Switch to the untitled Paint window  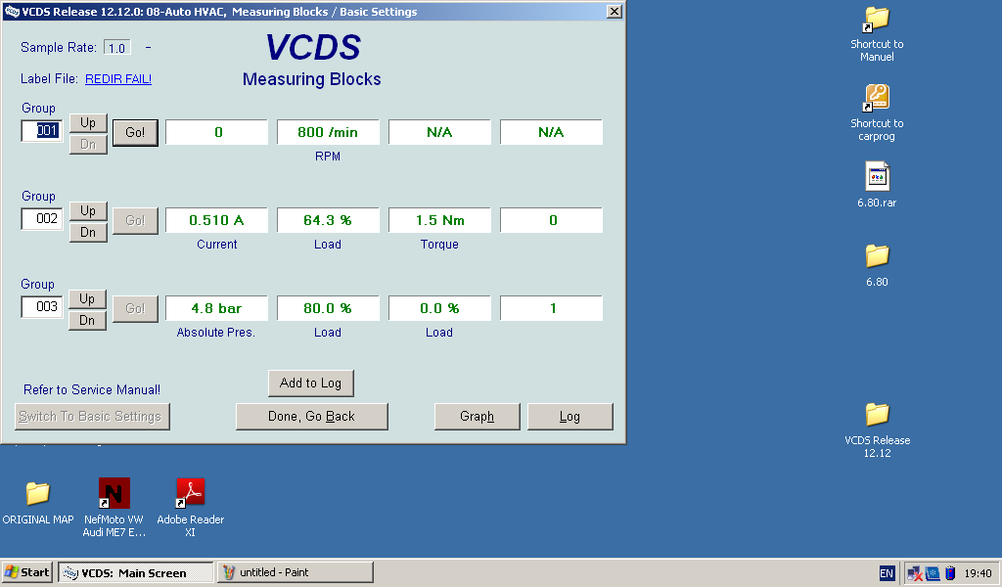294,571
